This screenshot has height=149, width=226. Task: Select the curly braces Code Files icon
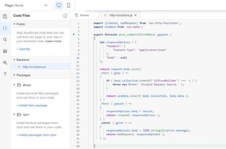click(5, 28)
